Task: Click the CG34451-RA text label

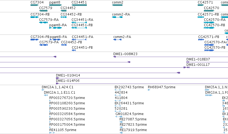Action: click(x=83, y=20)
